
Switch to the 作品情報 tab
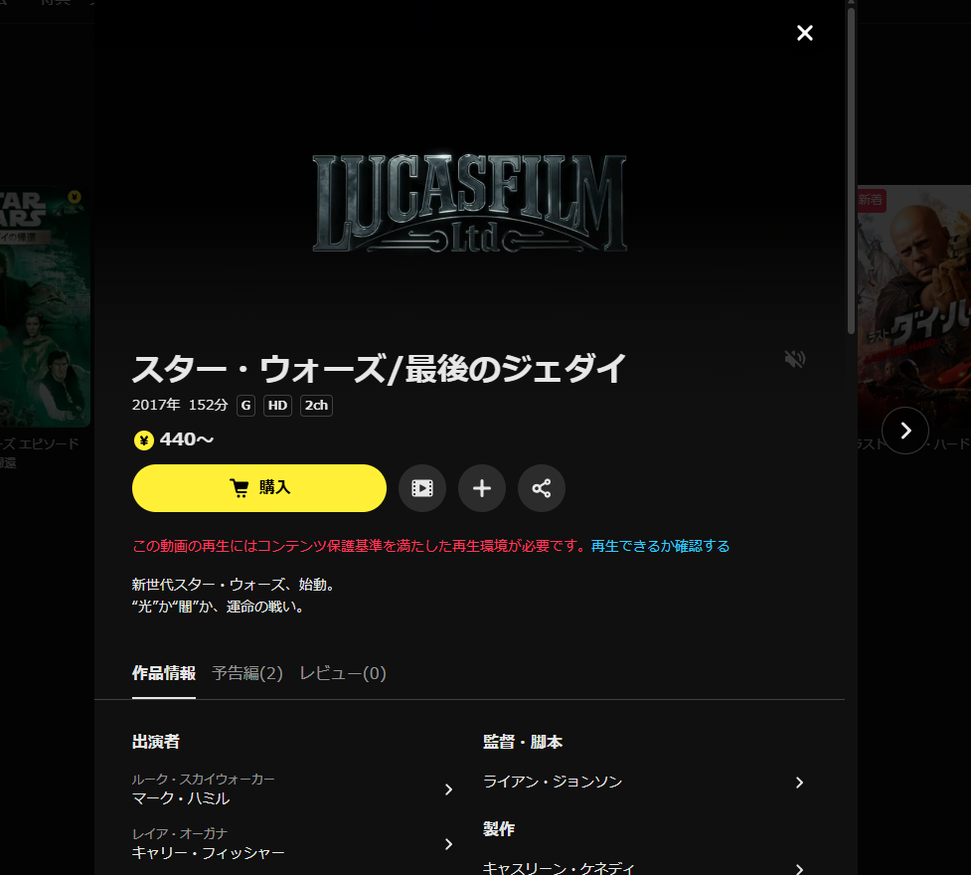click(x=163, y=673)
